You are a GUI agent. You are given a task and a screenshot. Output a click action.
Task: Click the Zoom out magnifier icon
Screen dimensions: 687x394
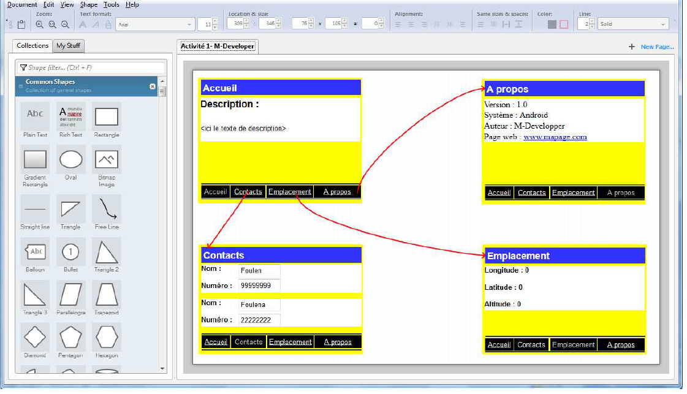click(65, 25)
